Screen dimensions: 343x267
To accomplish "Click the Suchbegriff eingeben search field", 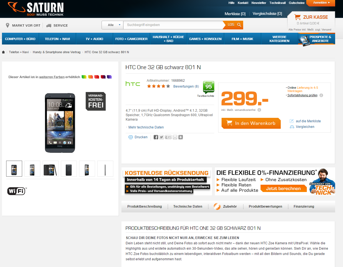I will point(173,25).
